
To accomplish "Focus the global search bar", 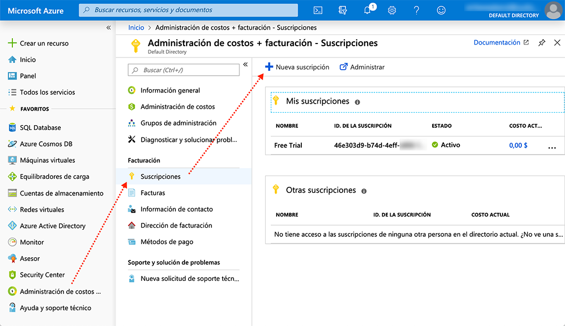I will click(x=188, y=10).
